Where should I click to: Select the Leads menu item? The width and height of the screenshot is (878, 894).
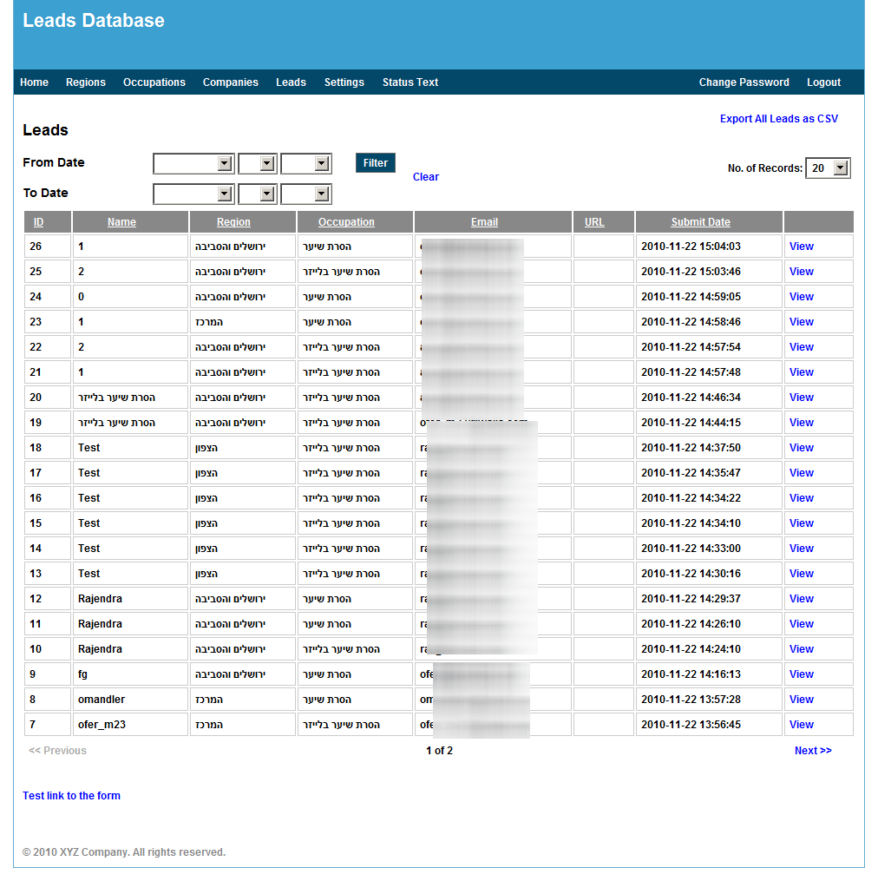pyautogui.click(x=291, y=82)
